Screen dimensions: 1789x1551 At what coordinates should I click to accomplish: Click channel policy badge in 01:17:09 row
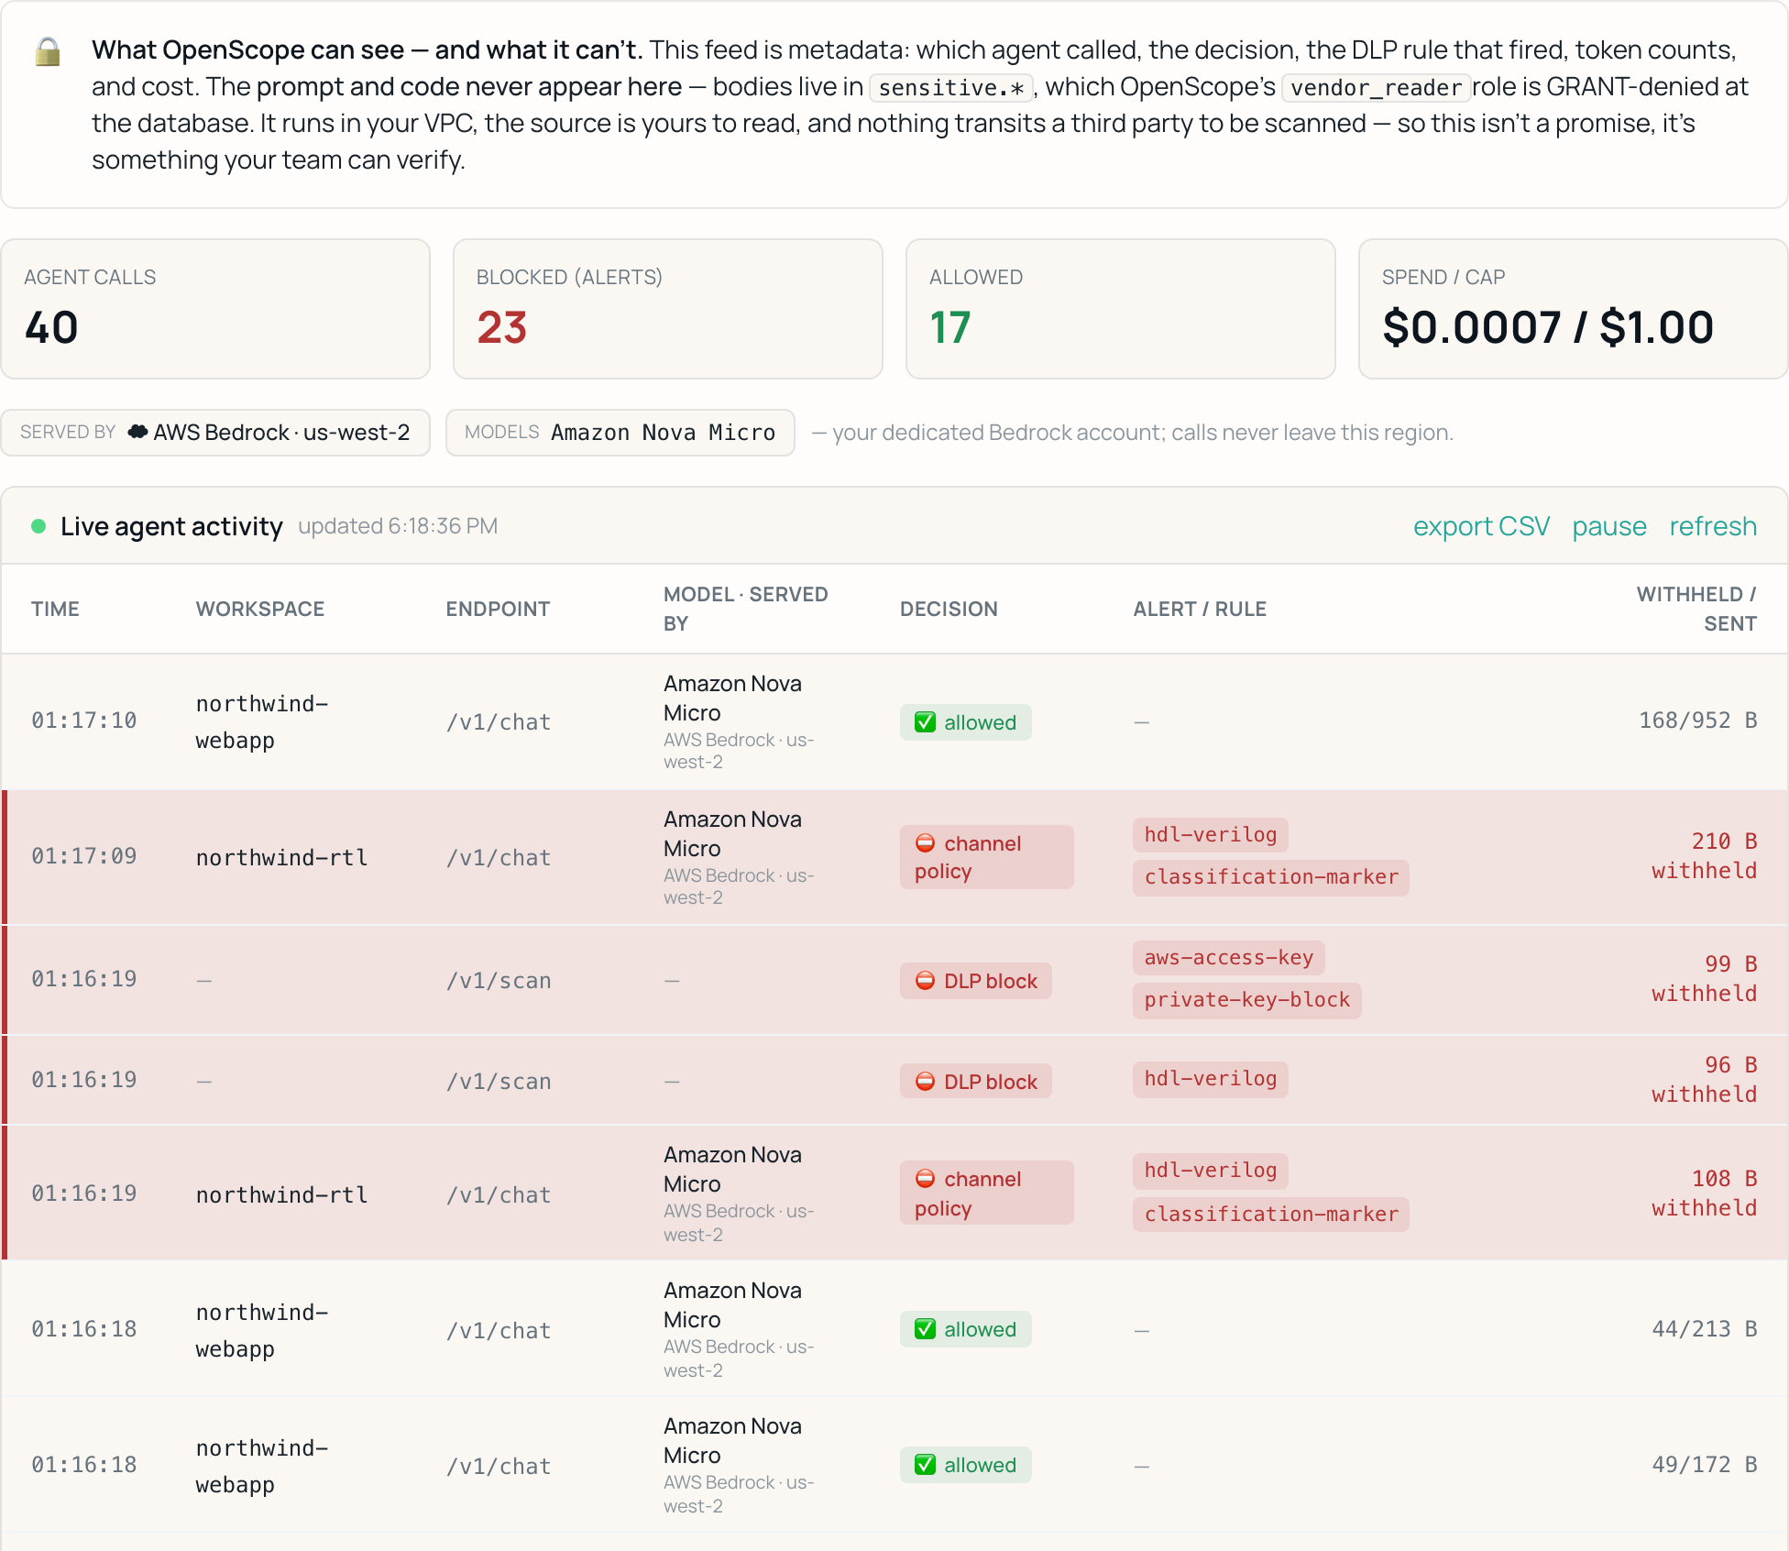tap(987, 857)
